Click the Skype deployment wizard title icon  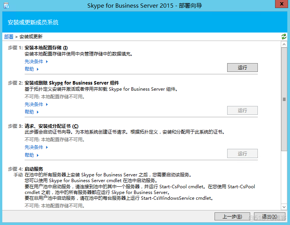(x=6, y=5)
